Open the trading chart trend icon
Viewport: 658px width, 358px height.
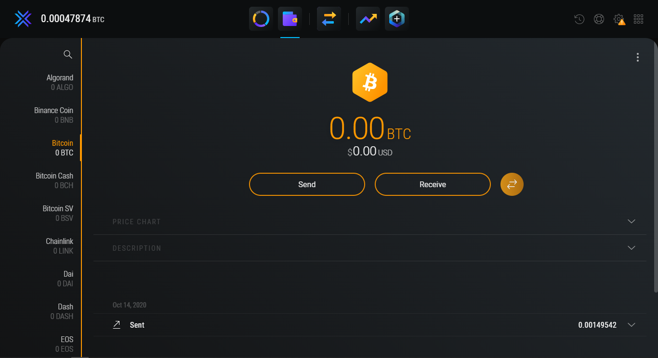click(368, 19)
